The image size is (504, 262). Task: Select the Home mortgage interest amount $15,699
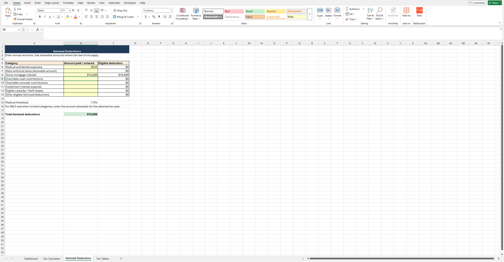coord(81,75)
